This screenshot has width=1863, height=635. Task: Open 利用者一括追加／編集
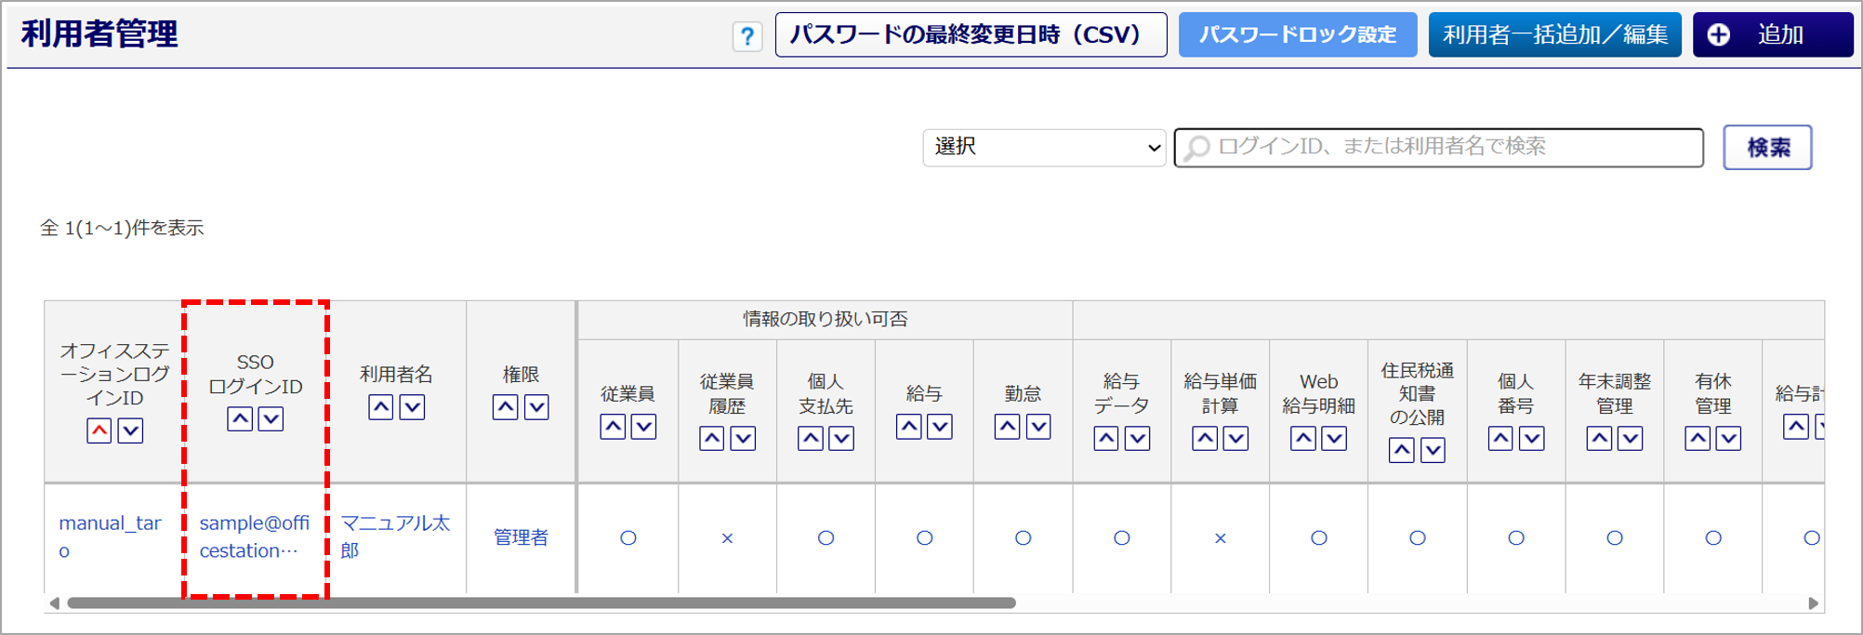[1554, 35]
